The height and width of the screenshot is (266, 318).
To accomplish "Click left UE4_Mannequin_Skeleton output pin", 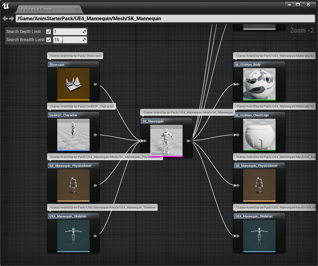I will click(95, 236).
